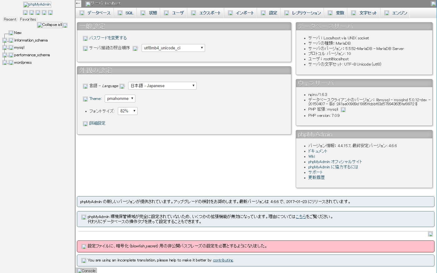Open the 詳細設定 link

97,123
